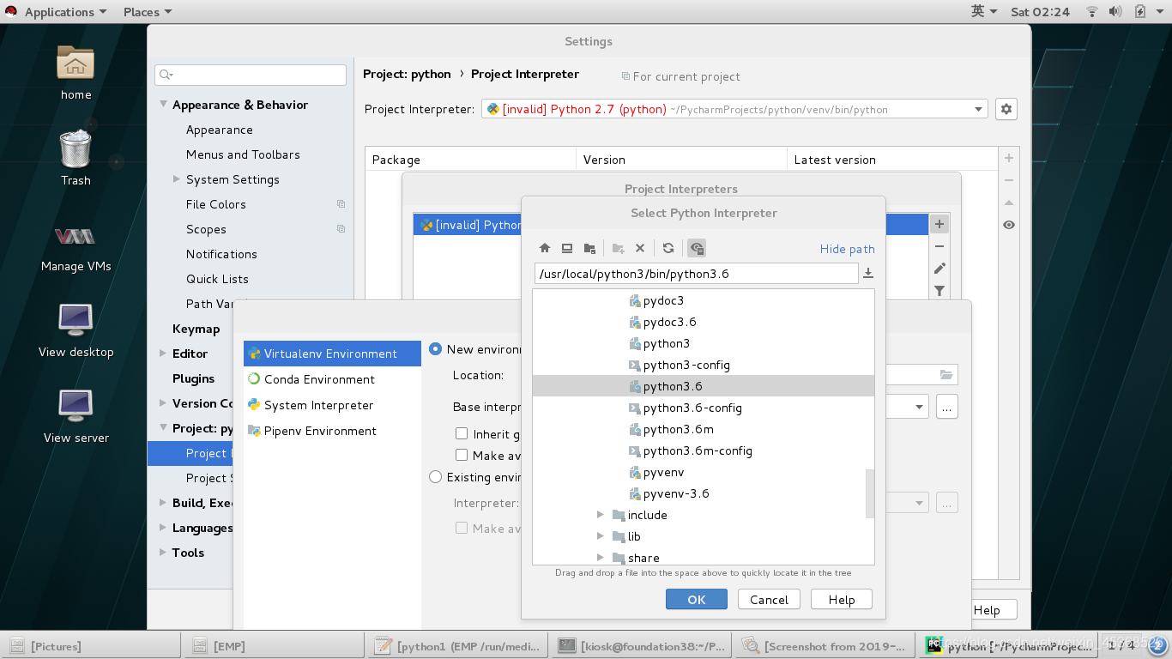The width and height of the screenshot is (1172, 659).
Task: Click Cancel in Select Python Interpreter
Action: (x=769, y=600)
